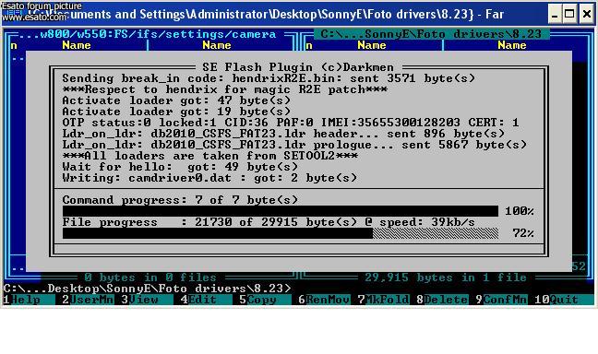Click 'Activate loader got: 19 byte(s)' line

pyautogui.click(x=176, y=112)
